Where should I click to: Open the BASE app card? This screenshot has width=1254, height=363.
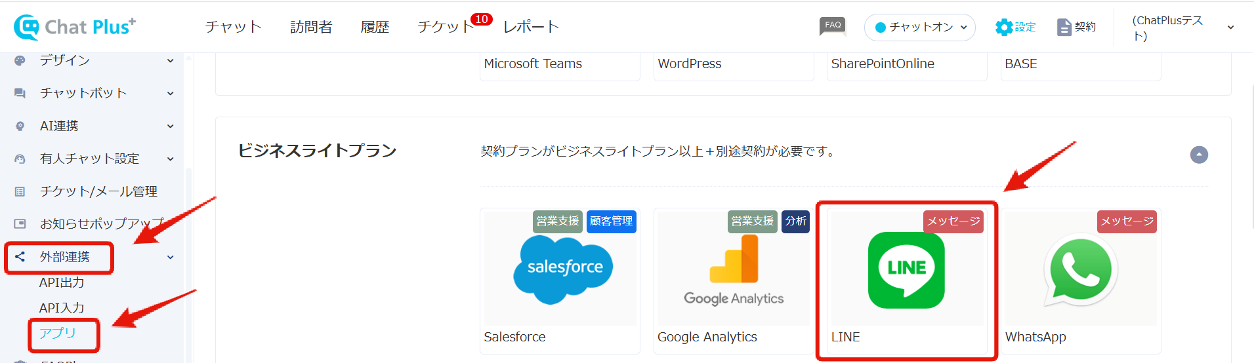1081,67
